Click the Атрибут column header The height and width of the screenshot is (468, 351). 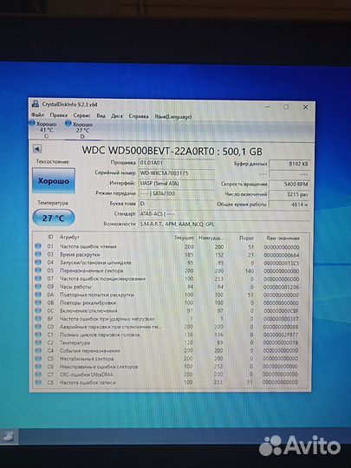69,237
